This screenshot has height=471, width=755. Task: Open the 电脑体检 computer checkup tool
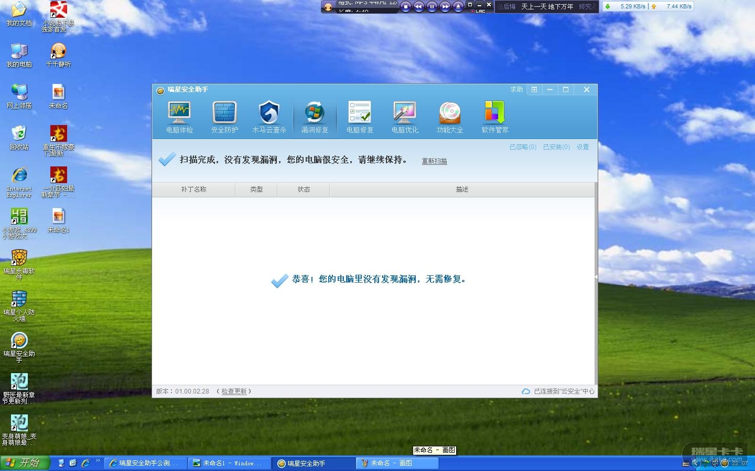[x=179, y=117]
